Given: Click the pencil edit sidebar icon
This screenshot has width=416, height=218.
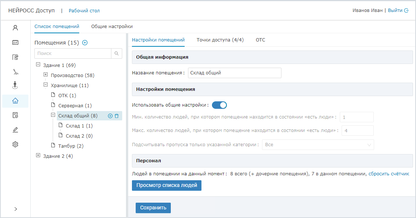Looking at the screenshot, I should (x=15, y=130).
